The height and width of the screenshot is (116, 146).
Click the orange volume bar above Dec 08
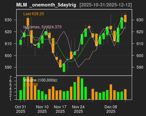point(111,92)
